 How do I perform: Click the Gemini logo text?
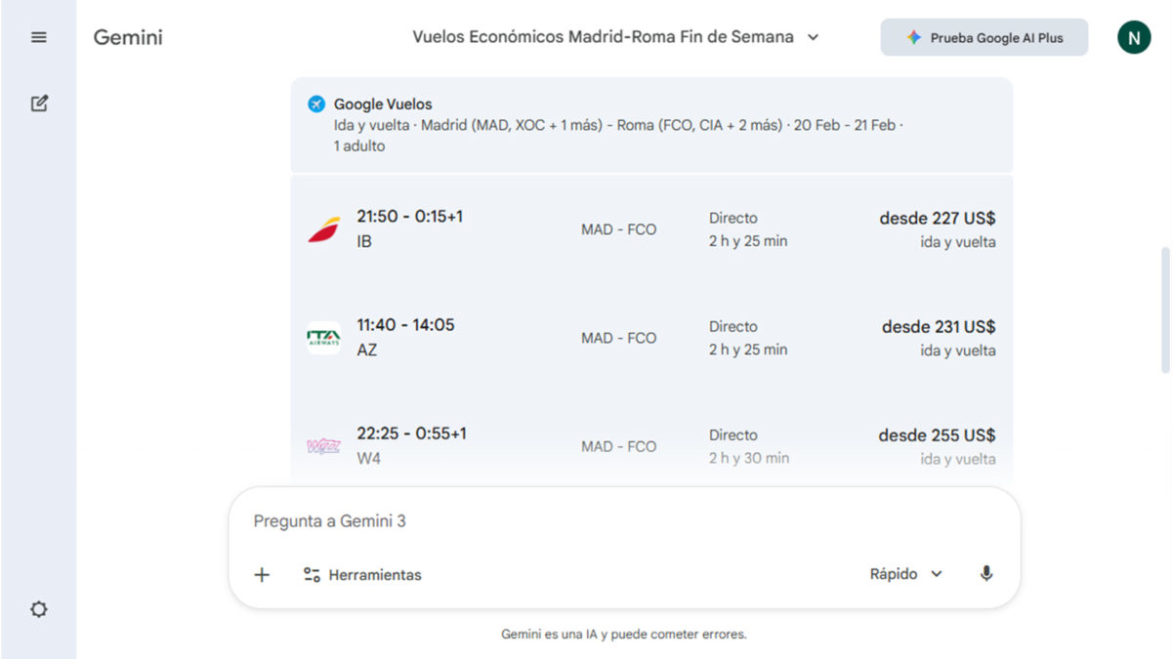(128, 37)
